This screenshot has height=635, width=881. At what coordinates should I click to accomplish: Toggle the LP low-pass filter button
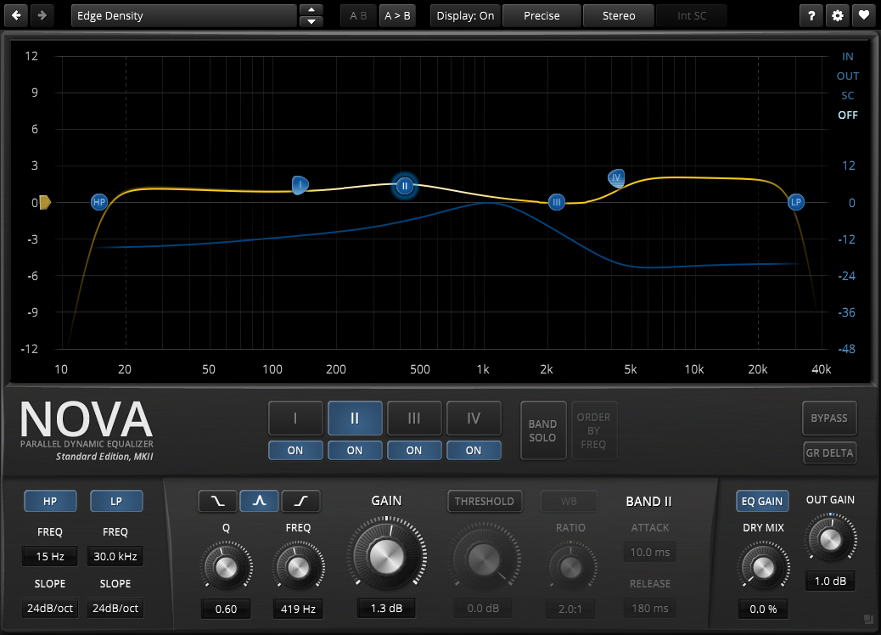(116, 501)
